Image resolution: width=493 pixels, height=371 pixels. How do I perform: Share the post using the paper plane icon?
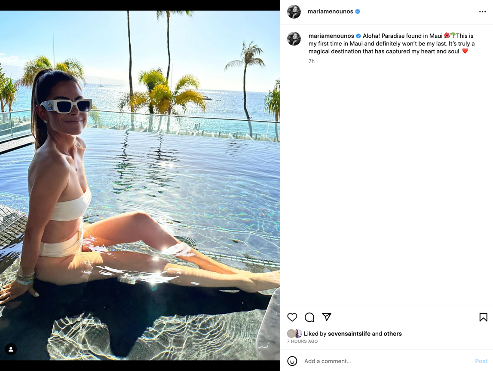[x=327, y=317]
